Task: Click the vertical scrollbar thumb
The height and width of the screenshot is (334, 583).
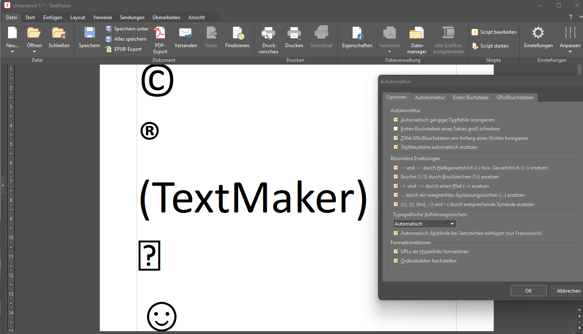Action: 580,70
